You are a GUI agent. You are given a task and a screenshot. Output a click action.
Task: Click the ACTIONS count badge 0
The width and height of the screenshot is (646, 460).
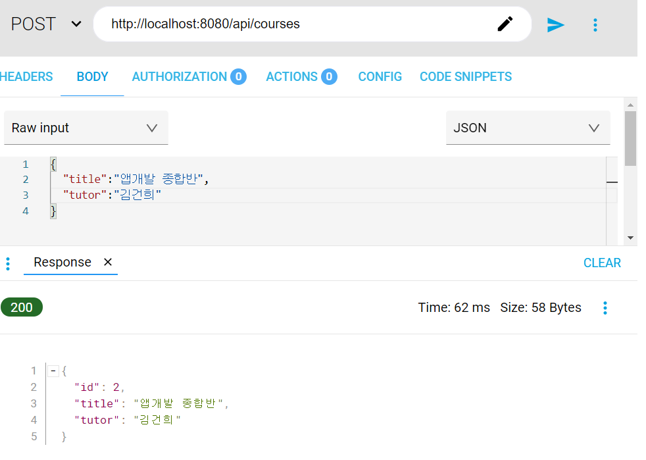329,76
